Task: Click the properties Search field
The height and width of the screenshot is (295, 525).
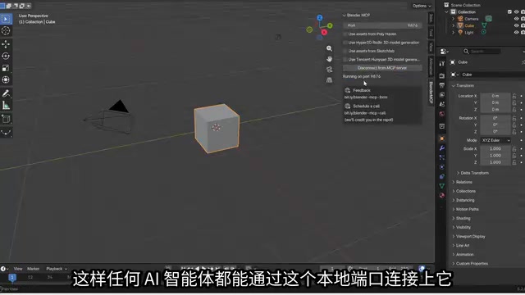Action: point(482,51)
